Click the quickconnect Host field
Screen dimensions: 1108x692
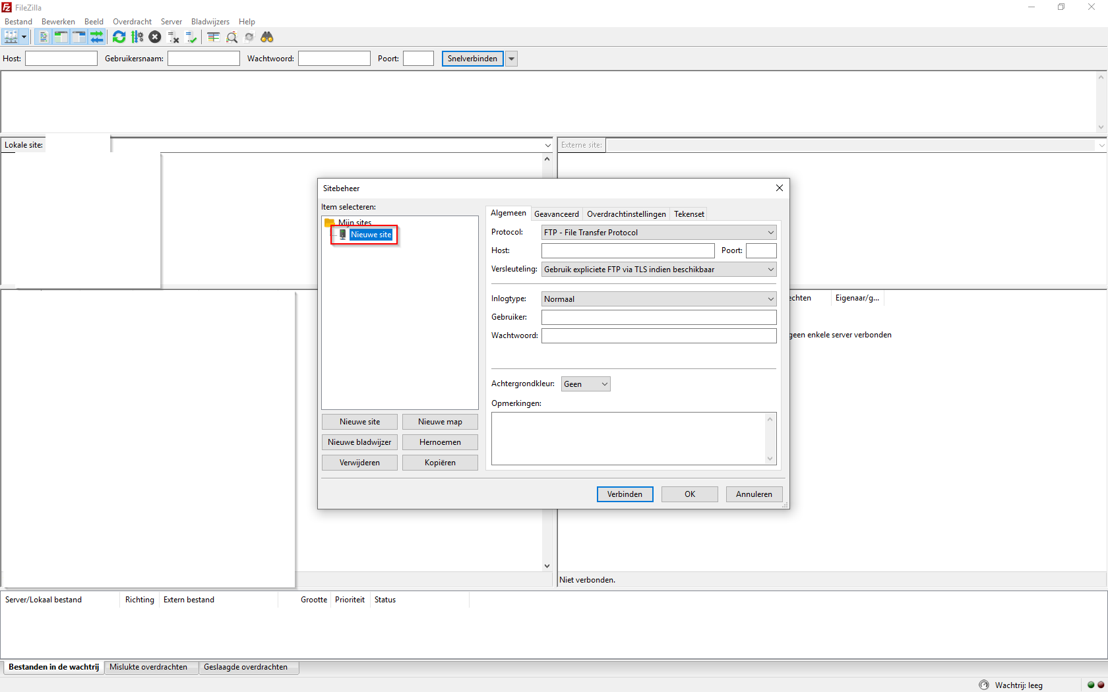coord(61,59)
